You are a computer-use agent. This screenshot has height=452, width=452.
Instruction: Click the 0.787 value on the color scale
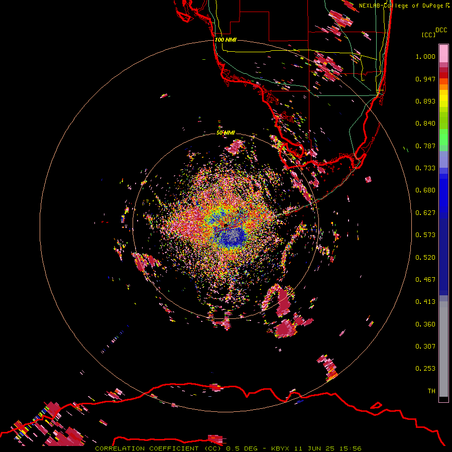(x=425, y=146)
